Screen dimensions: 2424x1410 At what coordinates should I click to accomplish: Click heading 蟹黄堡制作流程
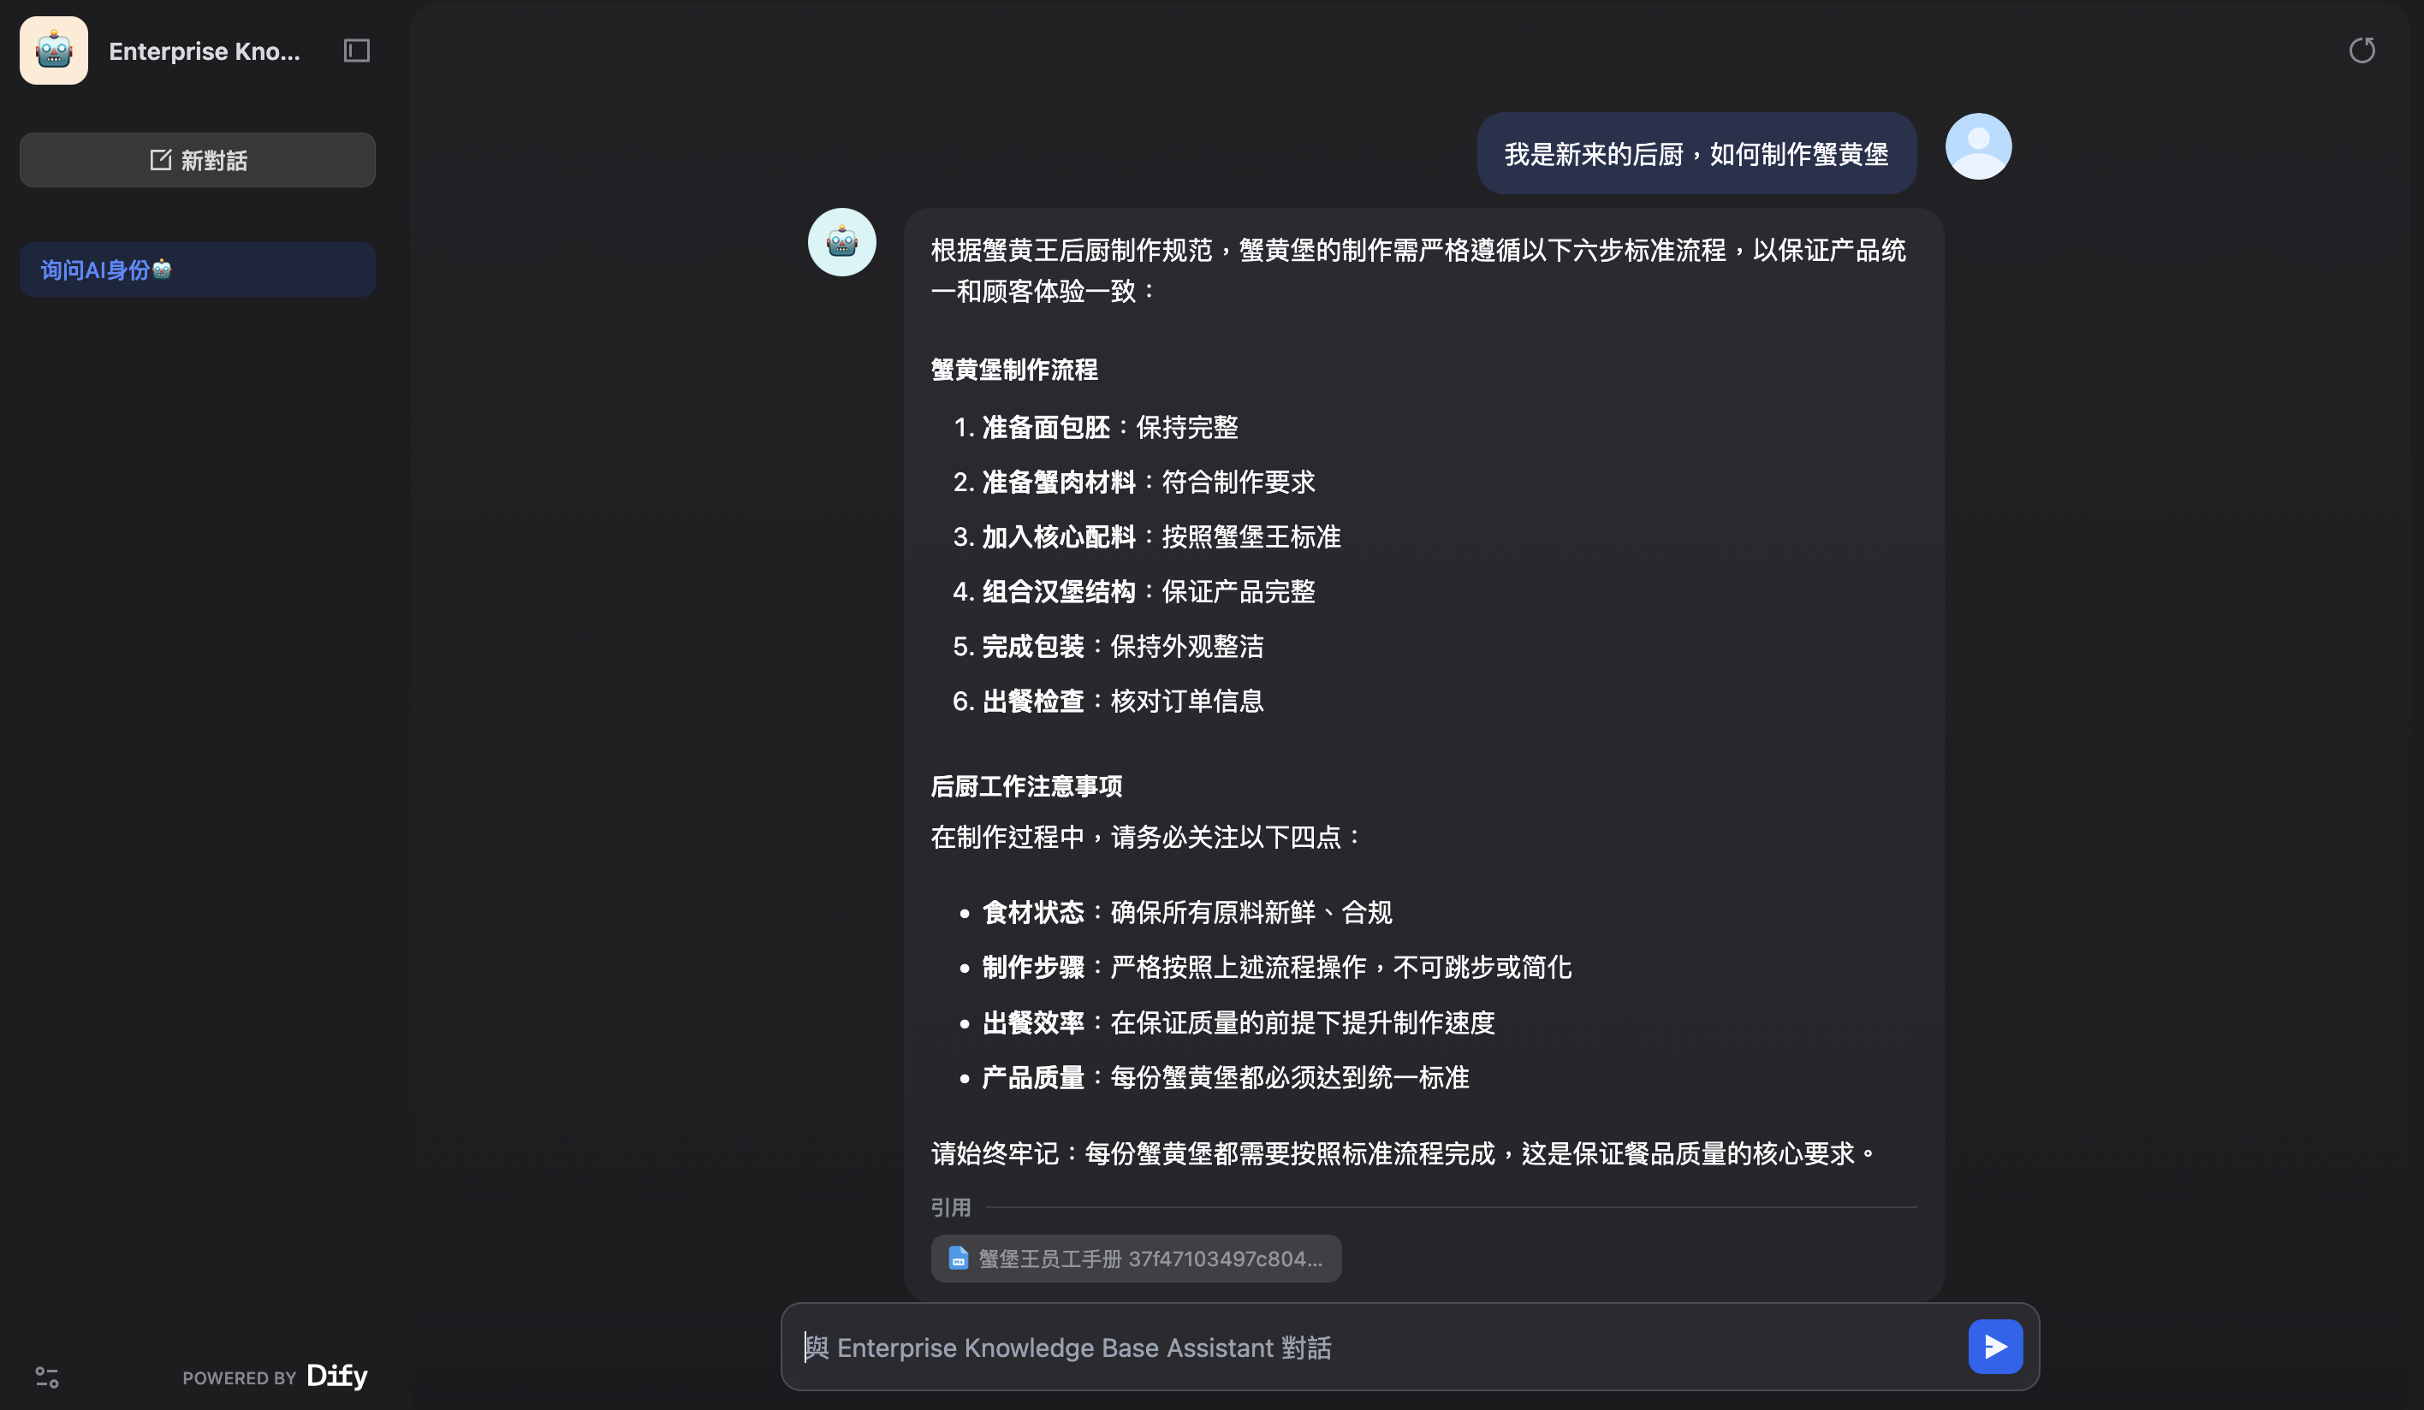[1013, 370]
